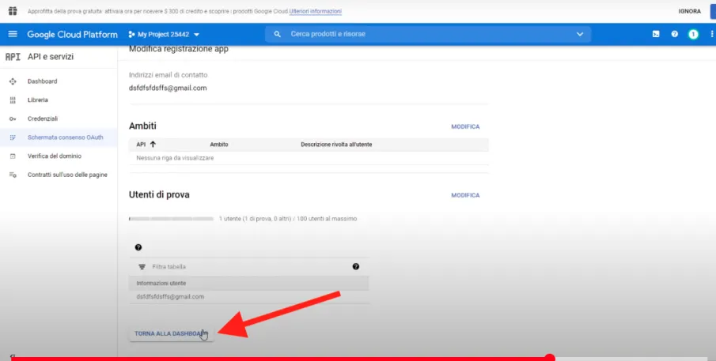Screen dimensions: 716x361
Task: Expand the search bar dropdown chevron
Action: tap(580, 34)
